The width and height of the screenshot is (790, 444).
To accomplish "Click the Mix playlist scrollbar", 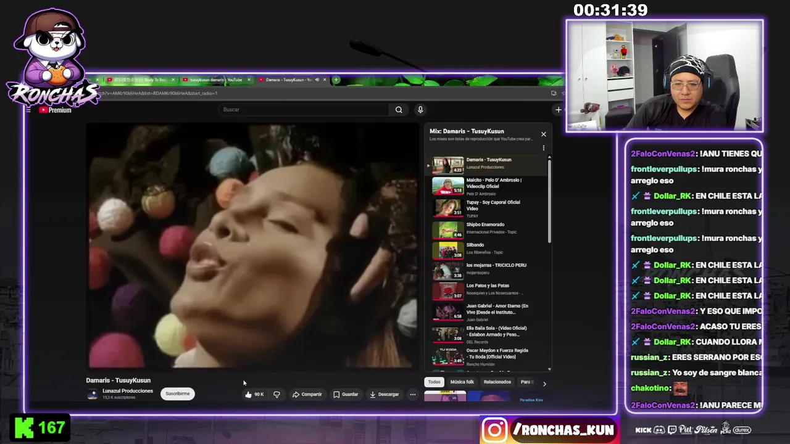I will tap(549, 200).
